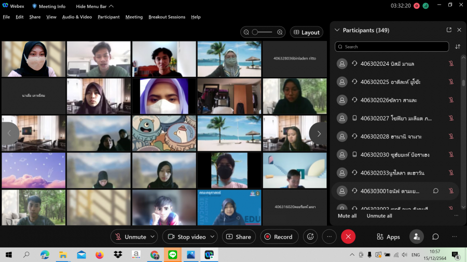Image resolution: width=467 pixels, height=262 pixels.
Task: Pop out the Participants panel
Action: (x=449, y=30)
